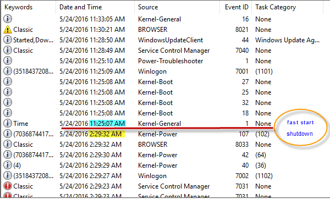The image size is (330, 199).
Task: Select the info icon of the WindowsUpdateClient row
Action: [x=8, y=40]
